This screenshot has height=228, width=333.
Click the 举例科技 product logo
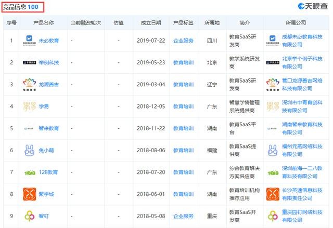pos(29,62)
